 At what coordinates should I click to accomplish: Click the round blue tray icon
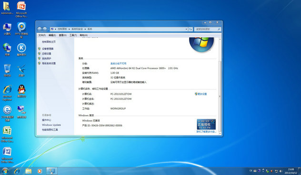coord(259,171)
